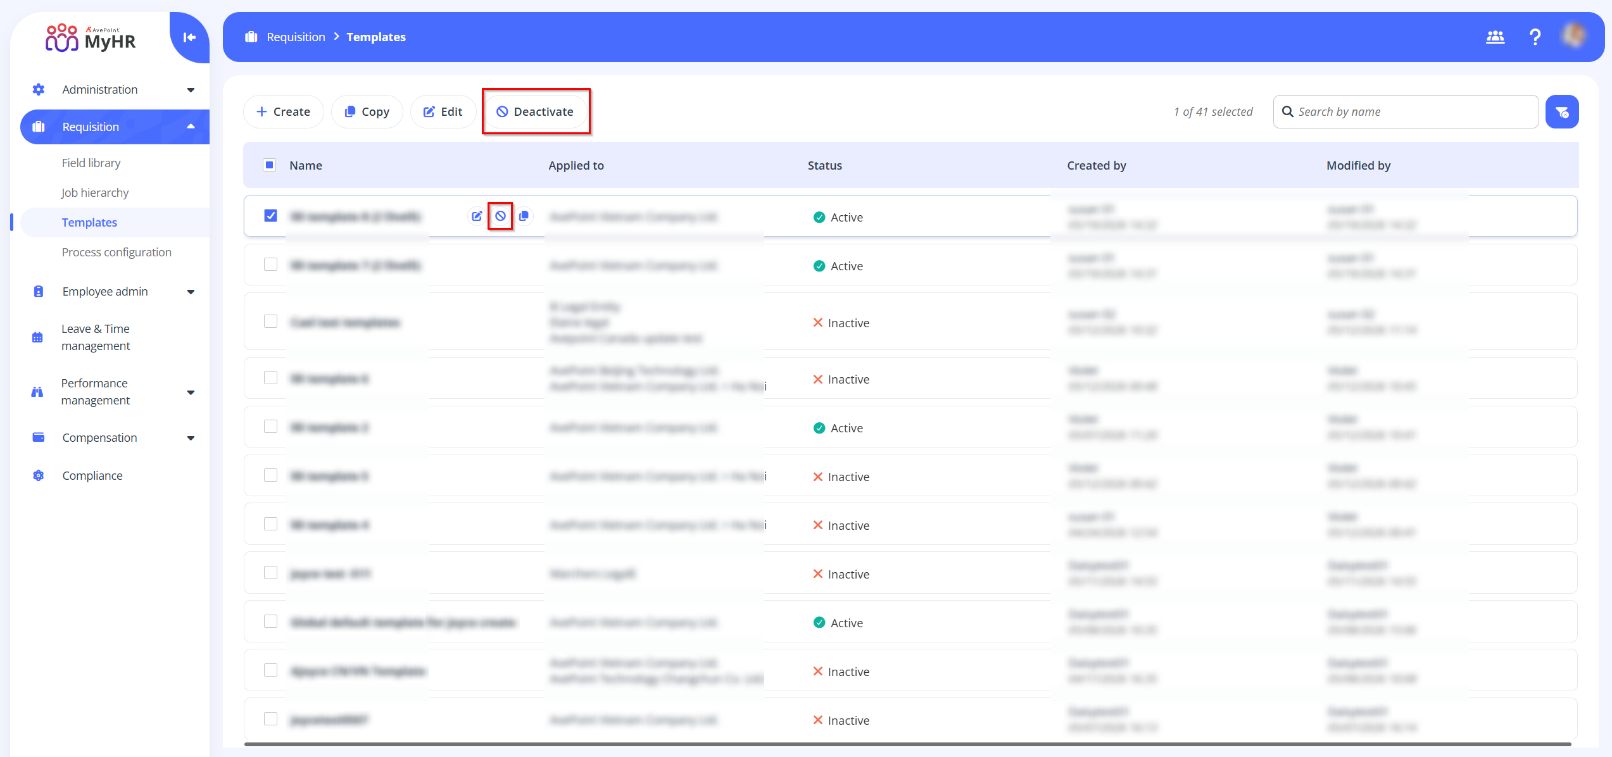Image resolution: width=1612 pixels, height=757 pixels.
Task: Click the edit pencil icon in selected row
Action: click(477, 216)
